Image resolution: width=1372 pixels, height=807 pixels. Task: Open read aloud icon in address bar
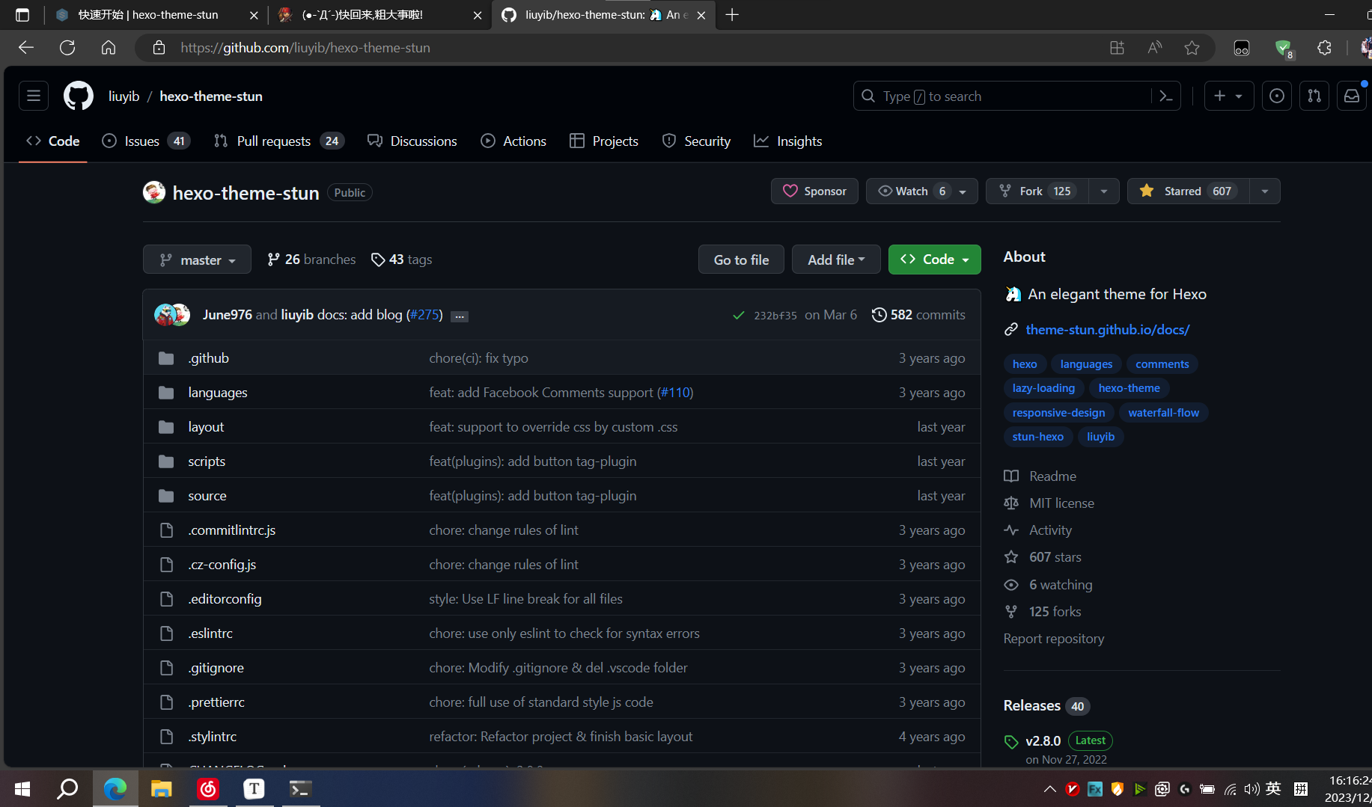coord(1155,48)
